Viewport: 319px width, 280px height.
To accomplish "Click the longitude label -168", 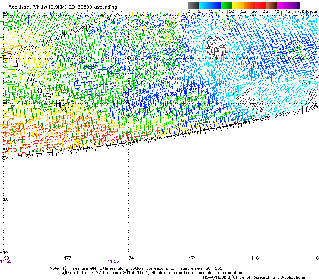I will click(253, 258).
